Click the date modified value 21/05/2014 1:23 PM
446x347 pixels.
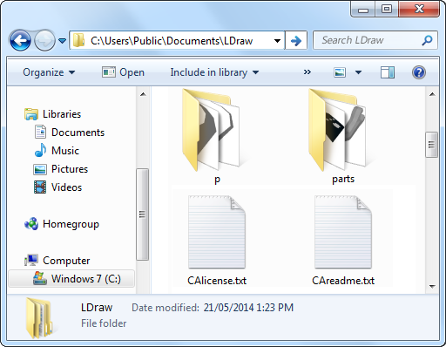[248, 308]
